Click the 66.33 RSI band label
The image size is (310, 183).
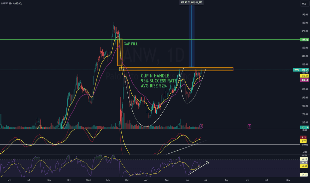click(x=304, y=159)
